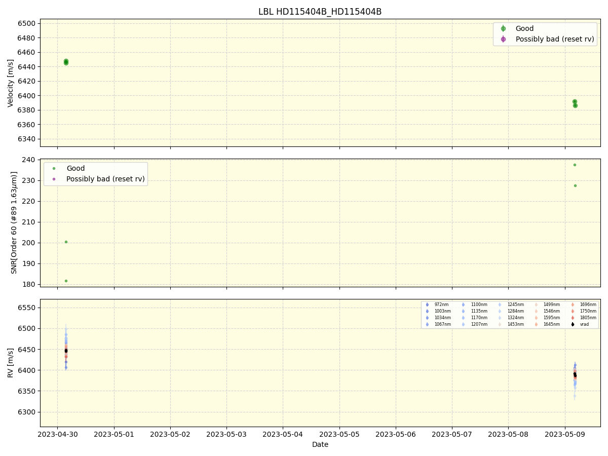Screen dimensions: 608x456
Task: Click the 2023-05-02 date tick label
Action: coord(170,434)
